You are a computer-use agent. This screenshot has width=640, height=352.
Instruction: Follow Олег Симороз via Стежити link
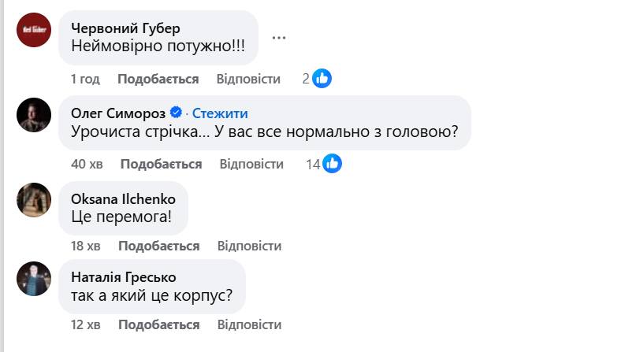(220, 113)
